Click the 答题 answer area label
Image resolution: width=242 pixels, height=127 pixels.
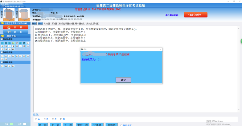[x=36, y=115]
